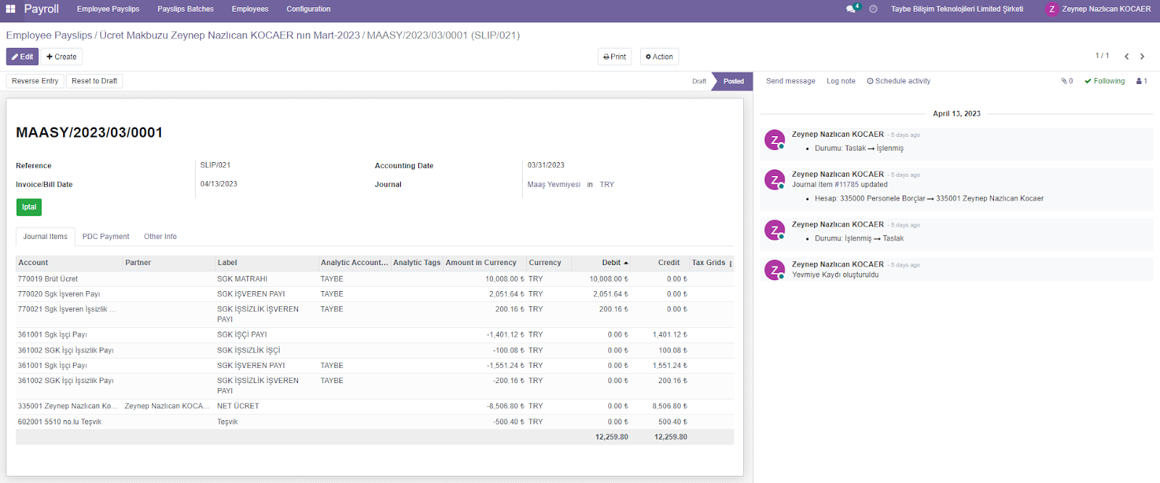Sort table by Debit column
Image resolution: width=1160 pixels, height=483 pixels.
tap(611, 263)
